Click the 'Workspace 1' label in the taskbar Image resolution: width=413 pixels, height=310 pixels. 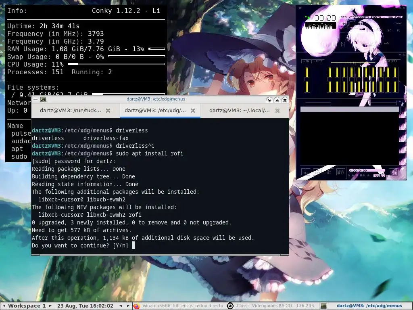(27, 306)
